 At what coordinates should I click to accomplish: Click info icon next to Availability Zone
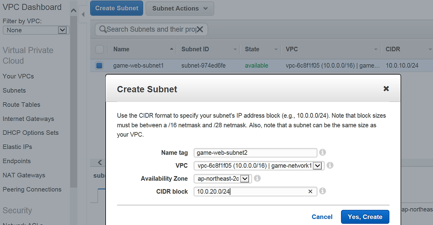coord(257,178)
